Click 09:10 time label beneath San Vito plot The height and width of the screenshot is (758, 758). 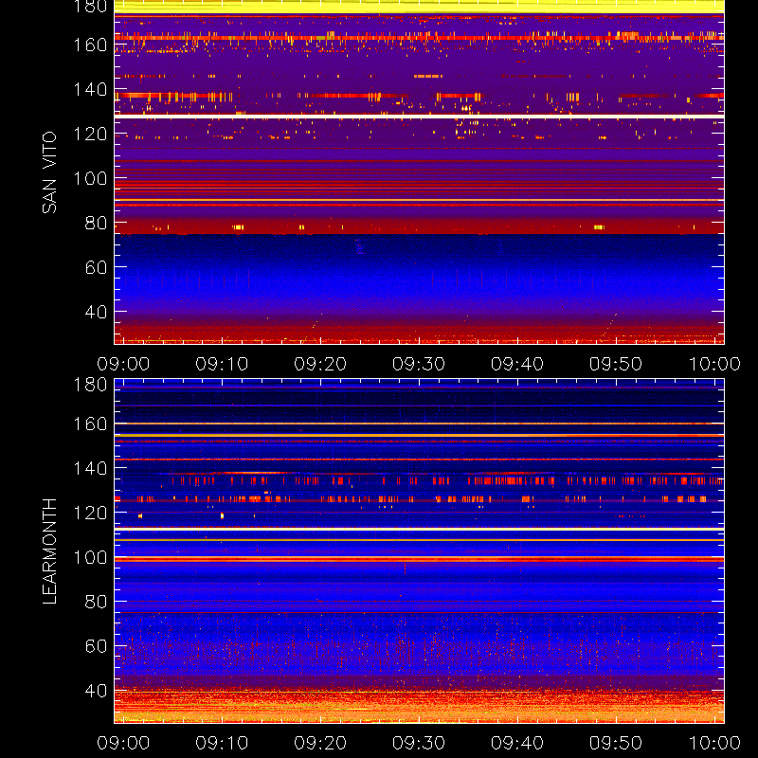pyautogui.click(x=222, y=364)
